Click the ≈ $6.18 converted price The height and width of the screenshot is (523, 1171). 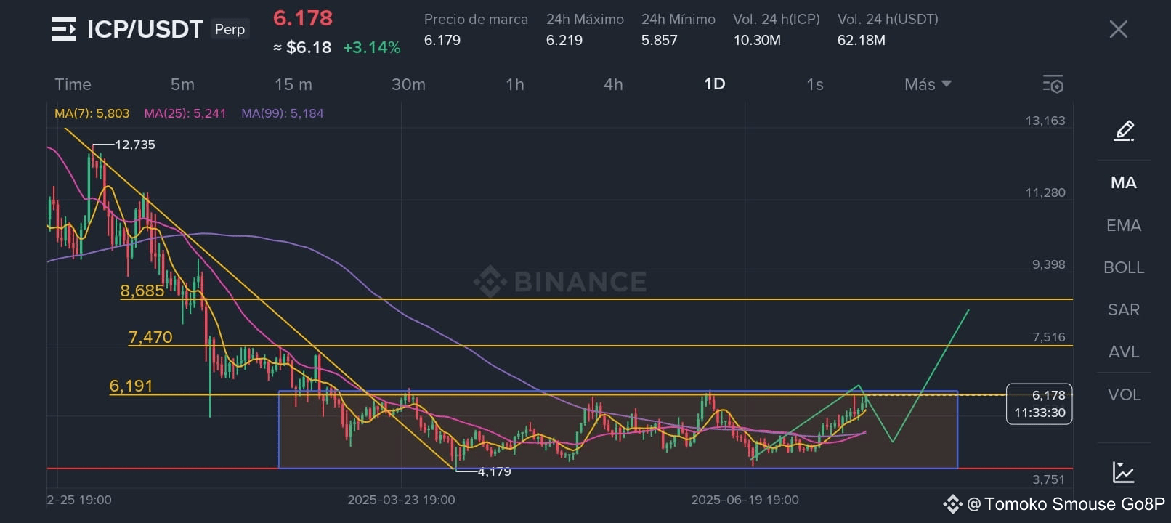point(302,47)
